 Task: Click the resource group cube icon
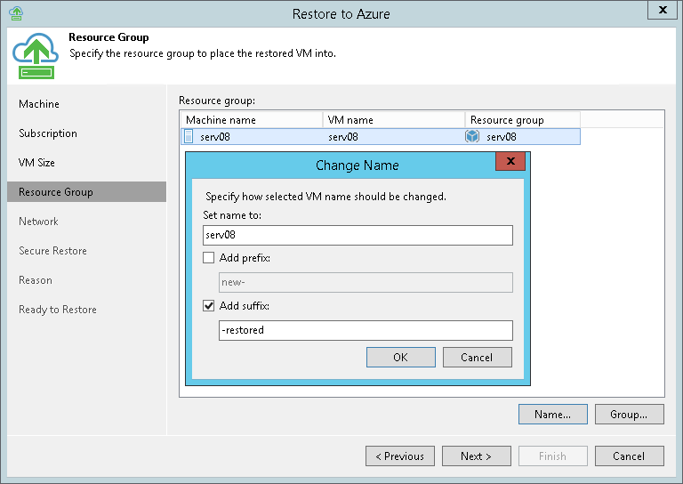pos(472,136)
